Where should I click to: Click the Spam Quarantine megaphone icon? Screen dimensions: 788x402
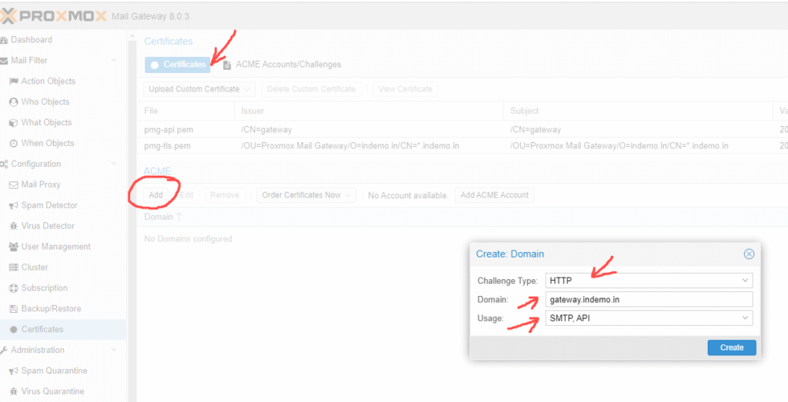[x=14, y=371]
